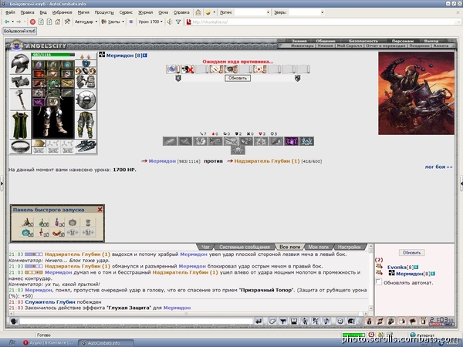Image resolution: width=463 pixels, height=347 pixels.
Task: Click first potion in quick launch panel
Action: click(x=27, y=222)
